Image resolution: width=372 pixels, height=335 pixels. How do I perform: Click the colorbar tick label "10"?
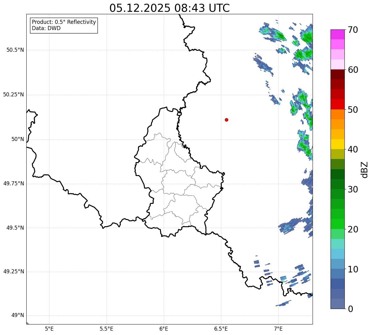coord(353,269)
